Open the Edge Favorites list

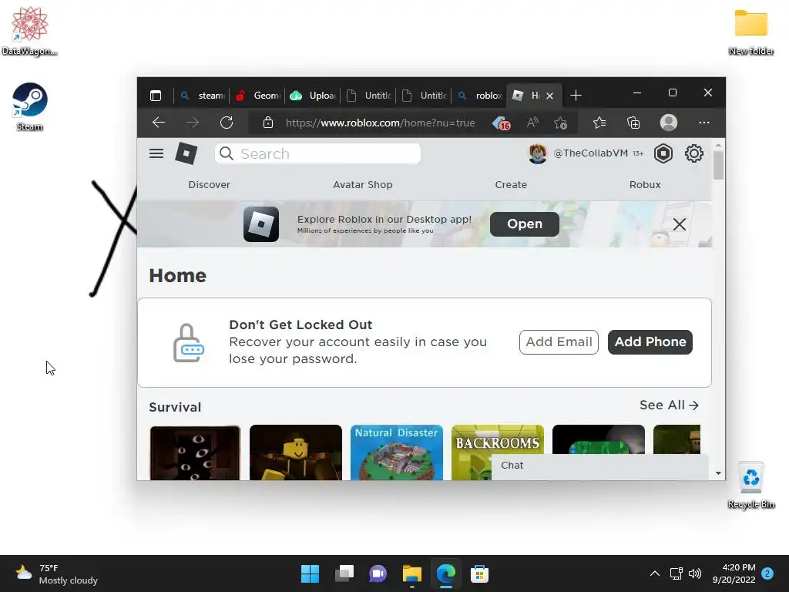(599, 123)
